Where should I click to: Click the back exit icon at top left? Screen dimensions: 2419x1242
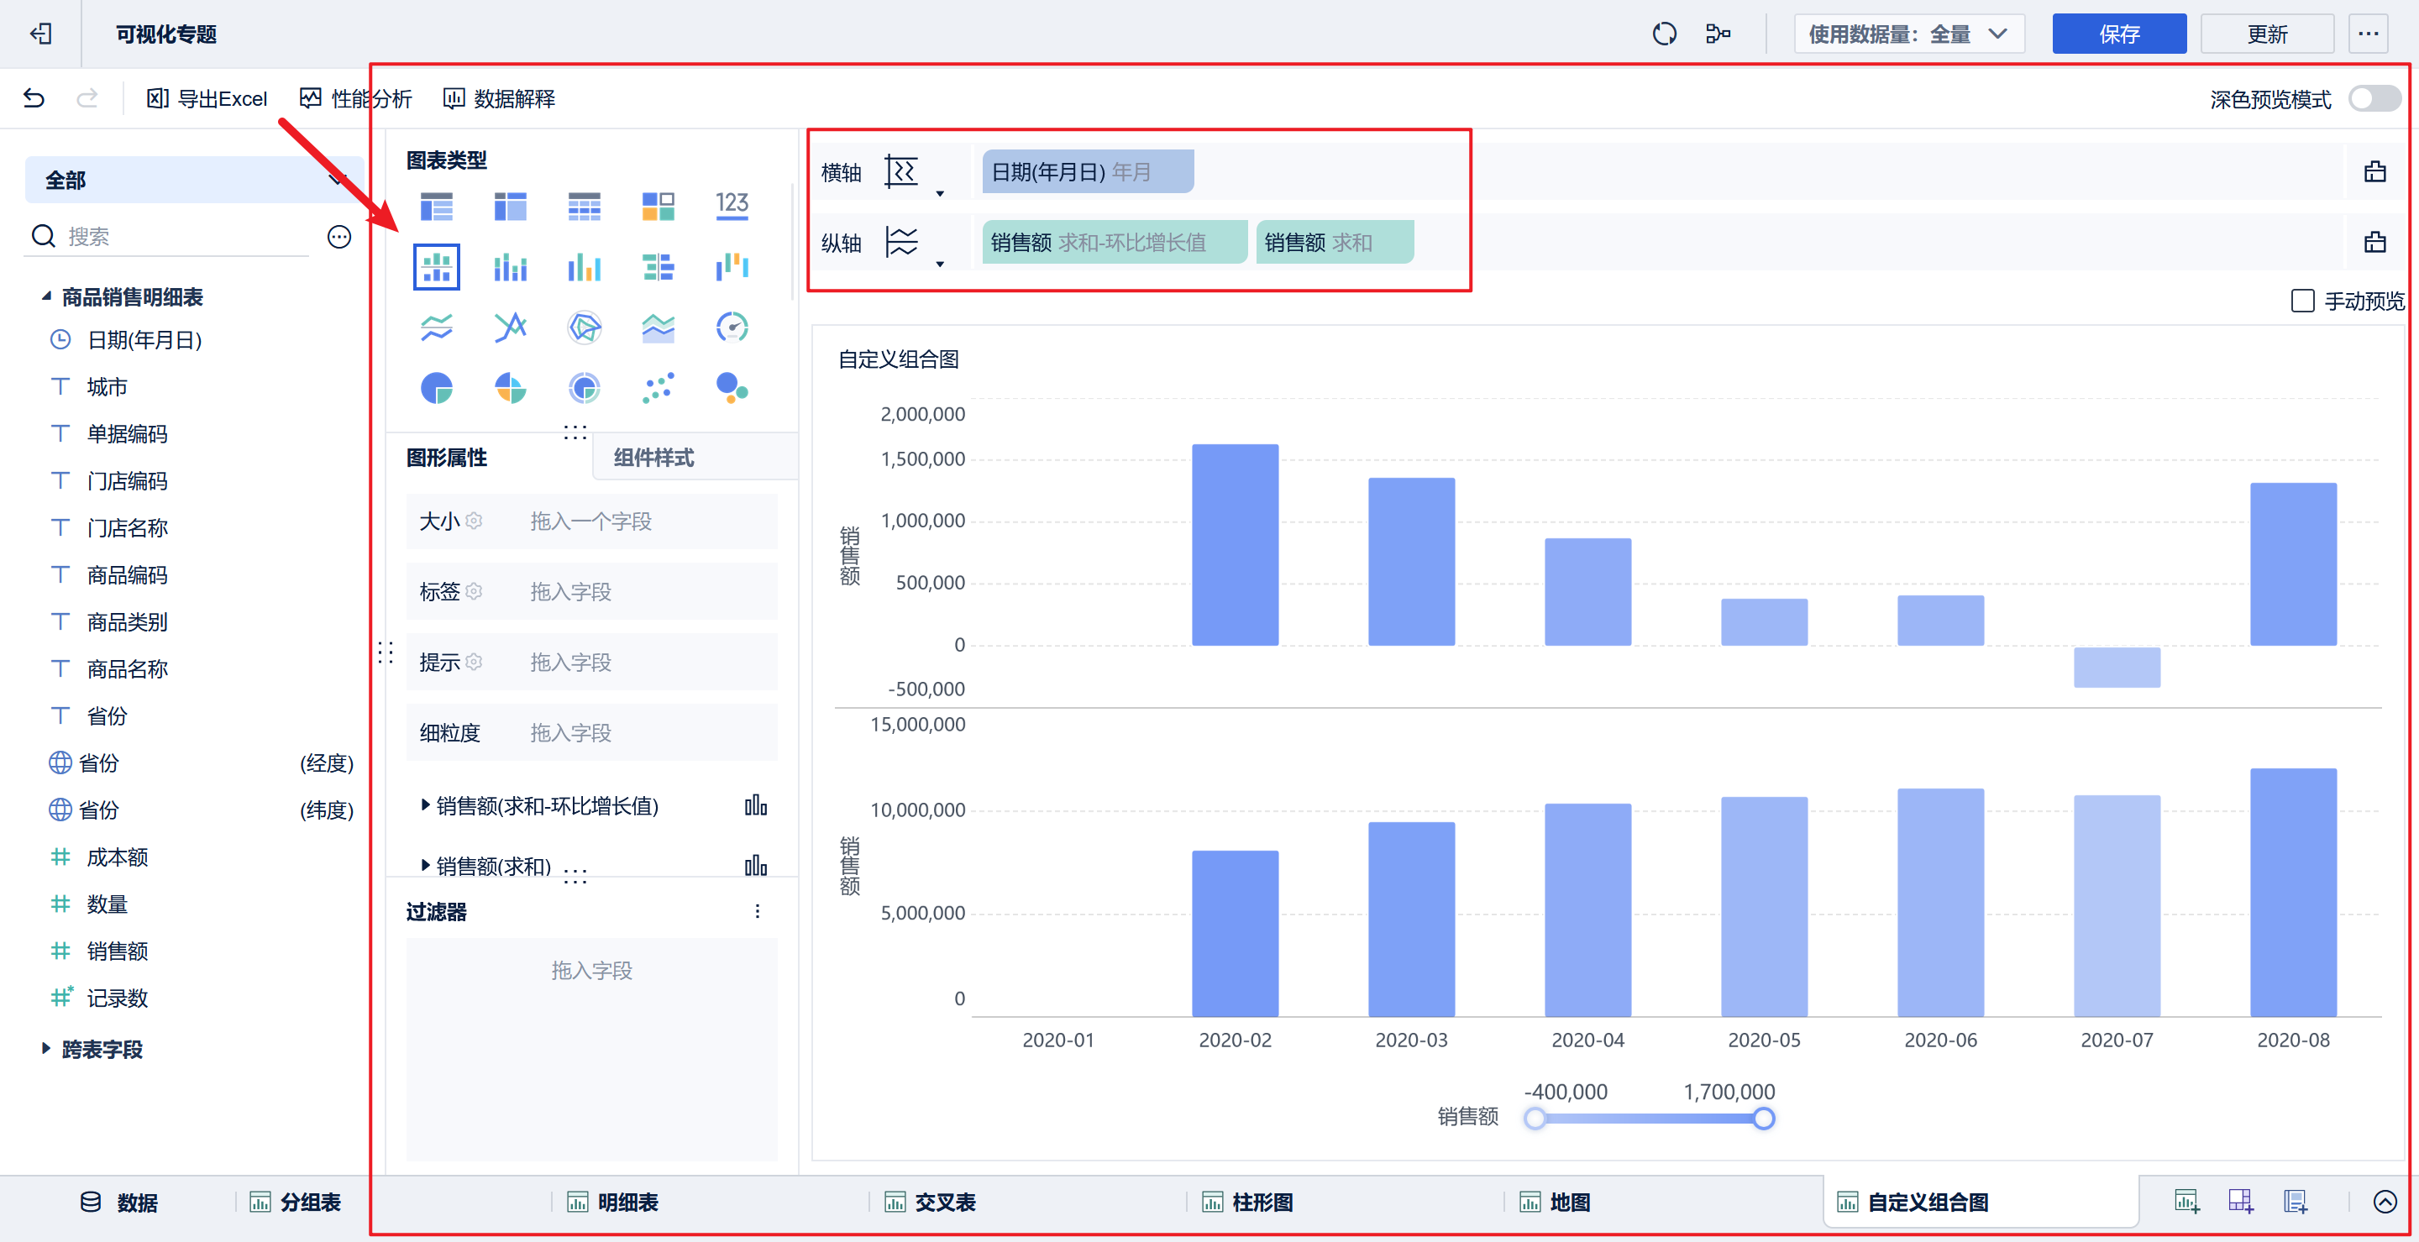(x=40, y=34)
